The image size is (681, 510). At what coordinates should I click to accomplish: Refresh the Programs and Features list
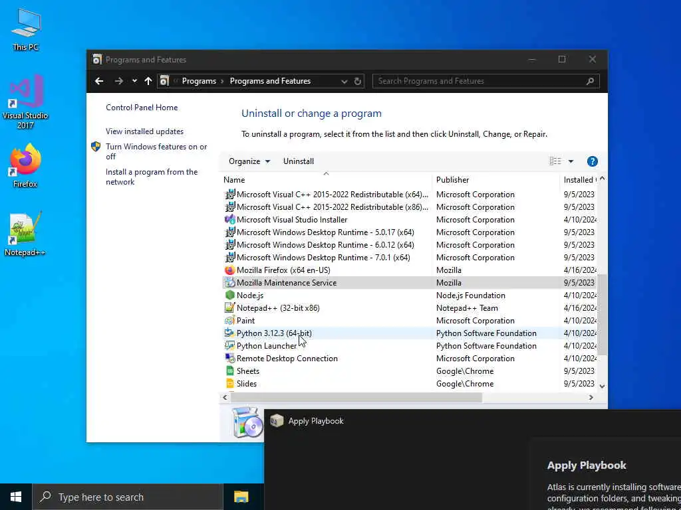tap(357, 81)
